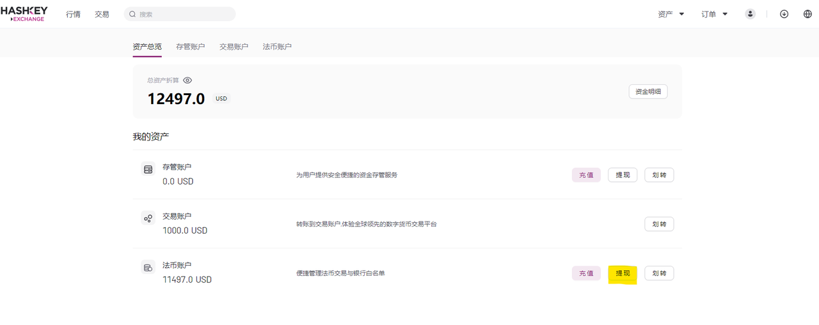
Task: Open the USD currency unit selector
Action: point(221,99)
